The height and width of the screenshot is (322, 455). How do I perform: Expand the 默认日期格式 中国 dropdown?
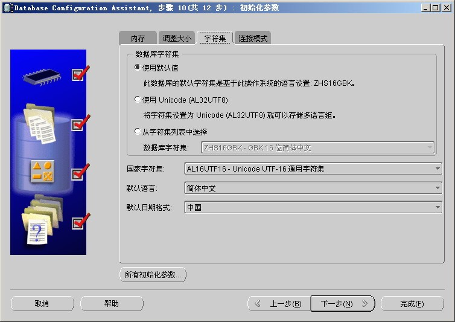[313, 207]
